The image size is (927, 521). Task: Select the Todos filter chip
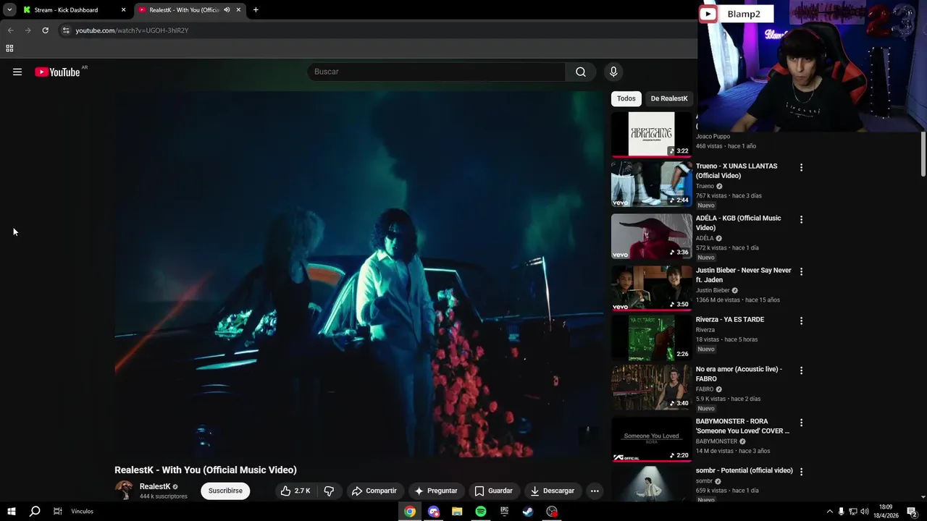coord(626,98)
